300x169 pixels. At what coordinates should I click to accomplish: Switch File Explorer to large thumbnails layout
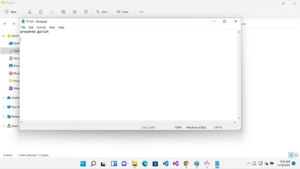[296, 155]
